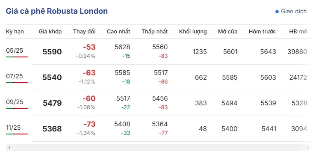Click the matched price 5368
Viewport: 316px width, 158px height.
point(52,129)
